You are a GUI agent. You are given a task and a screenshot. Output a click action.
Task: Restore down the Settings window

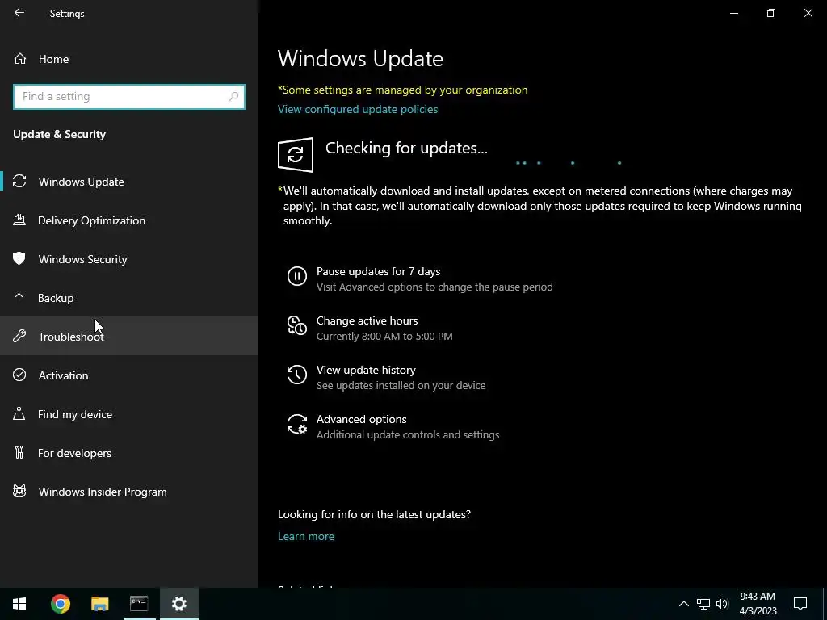point(771,13)
